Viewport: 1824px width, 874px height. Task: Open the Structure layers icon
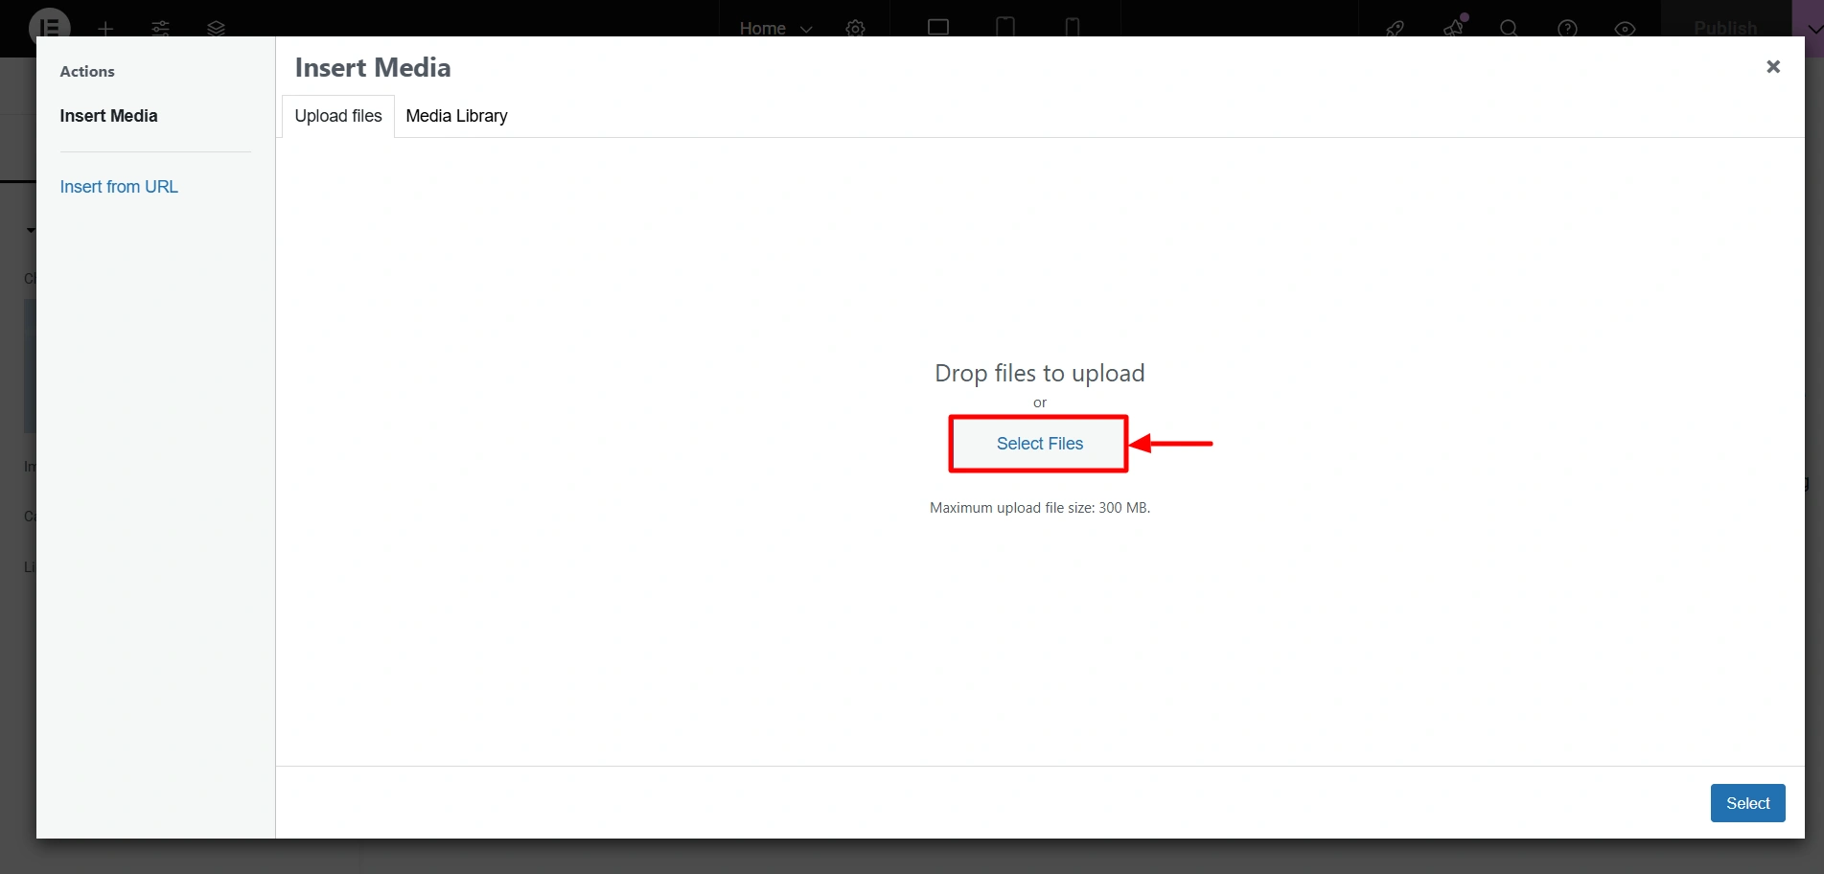tap(217, 29)
